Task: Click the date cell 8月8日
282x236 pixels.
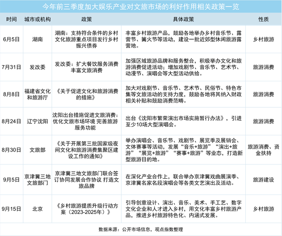Action: (12, 94)
